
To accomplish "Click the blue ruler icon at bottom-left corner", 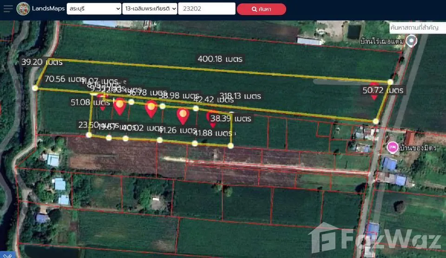I will [7, 255].
